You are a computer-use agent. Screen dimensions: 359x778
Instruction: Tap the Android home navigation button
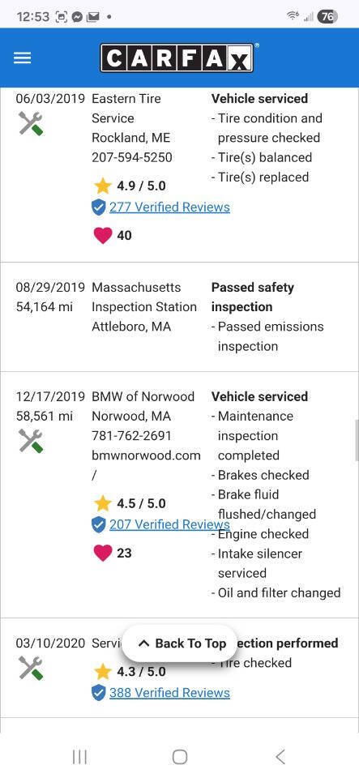[x=180, y=757]
